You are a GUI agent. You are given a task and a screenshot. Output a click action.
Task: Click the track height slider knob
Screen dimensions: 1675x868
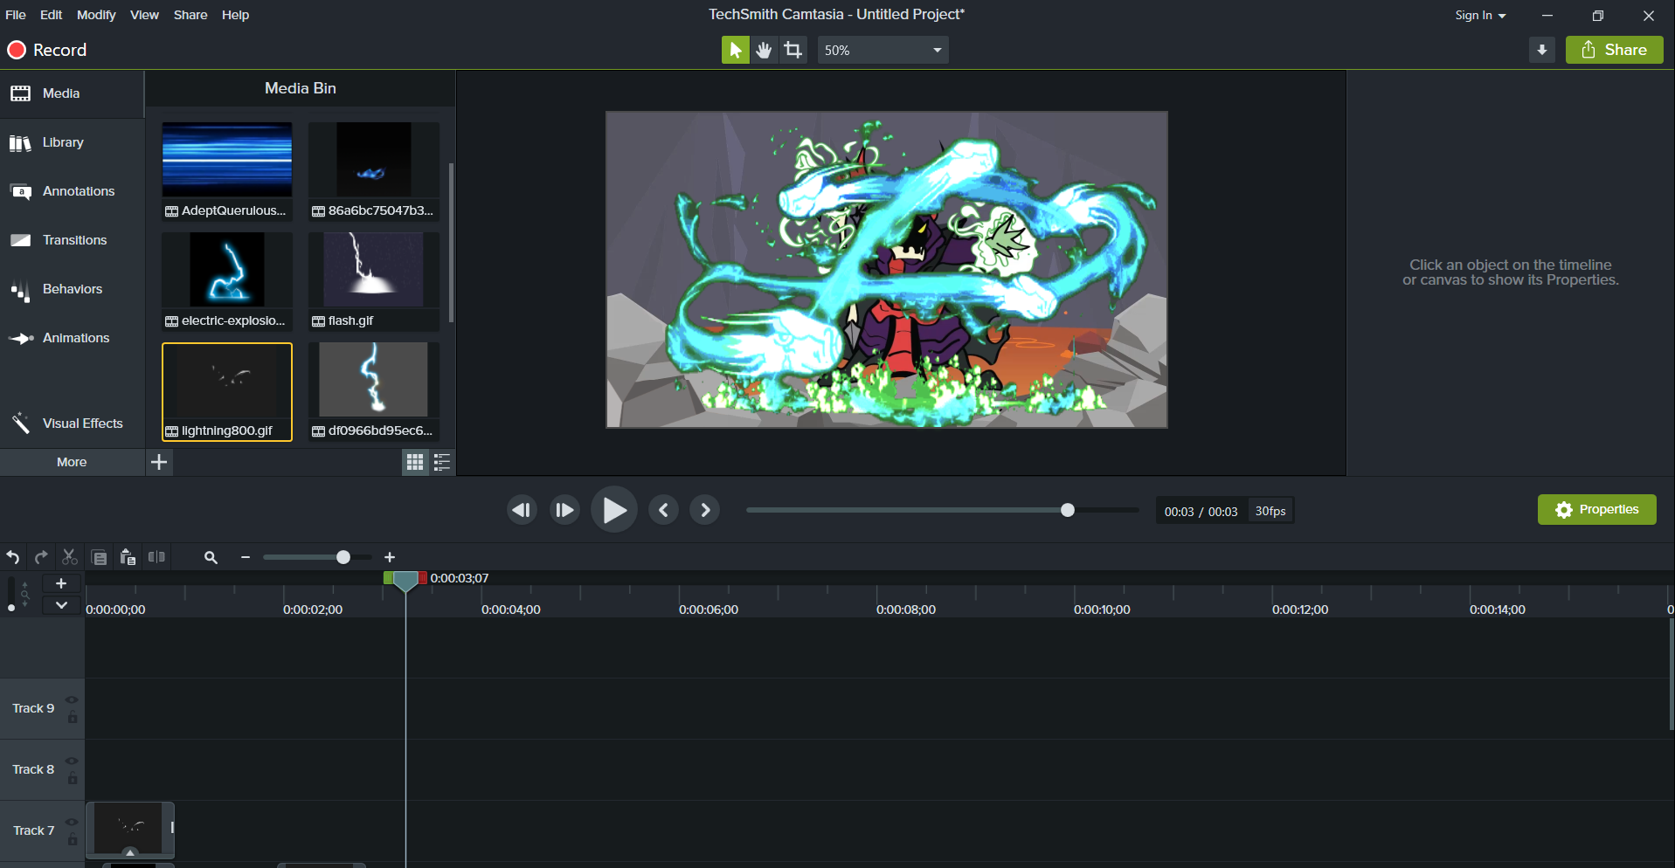[11, 608]
